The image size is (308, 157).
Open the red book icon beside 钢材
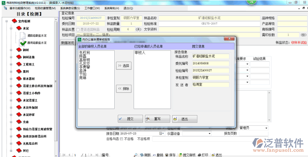pyautogui.click(x=19, y=50)
